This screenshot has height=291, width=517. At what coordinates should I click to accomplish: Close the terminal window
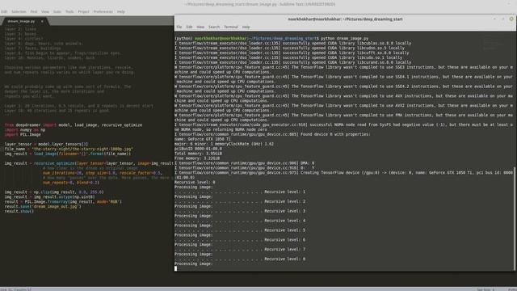pos(511,19)
